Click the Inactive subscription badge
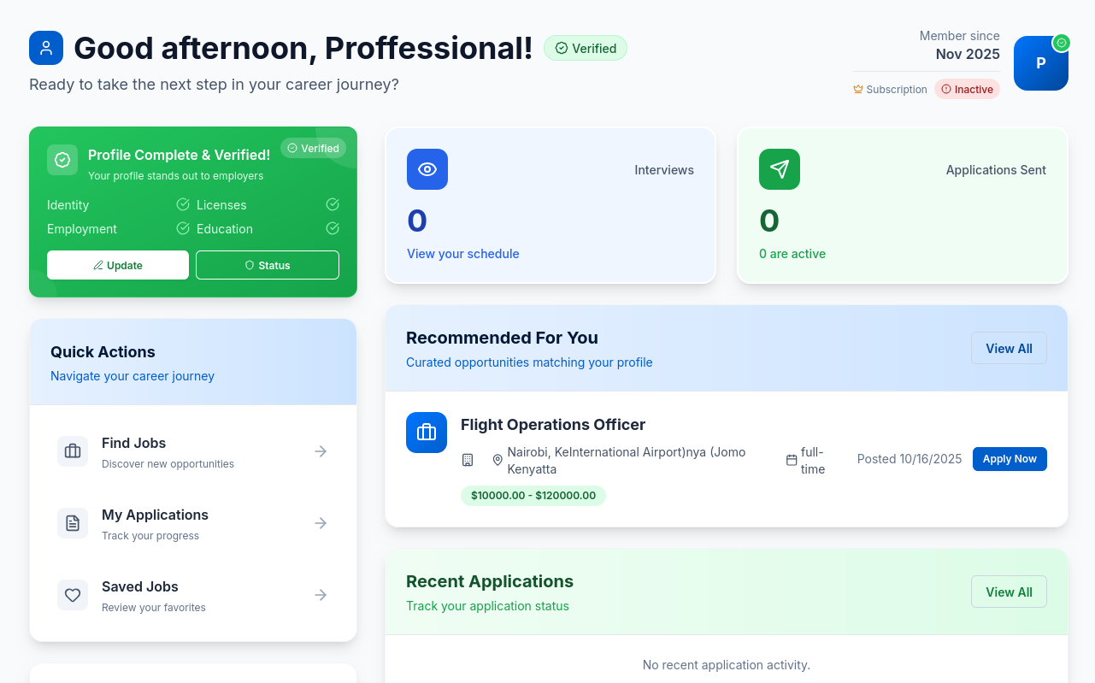1095x683 pixels. pyautogui.click(x=967, y=89)
